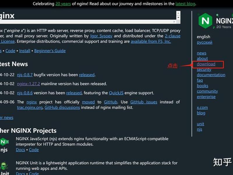This screenshot has height=175, width=233.
Task: Open the 'latest blog' banner link
Action: pos(185,4)
